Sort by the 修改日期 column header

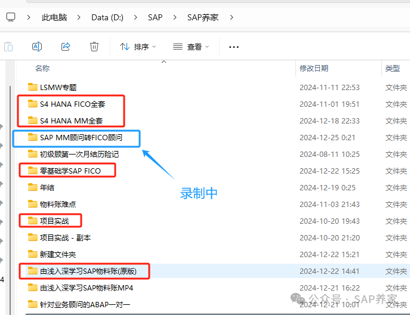click(x=314, y=68)
